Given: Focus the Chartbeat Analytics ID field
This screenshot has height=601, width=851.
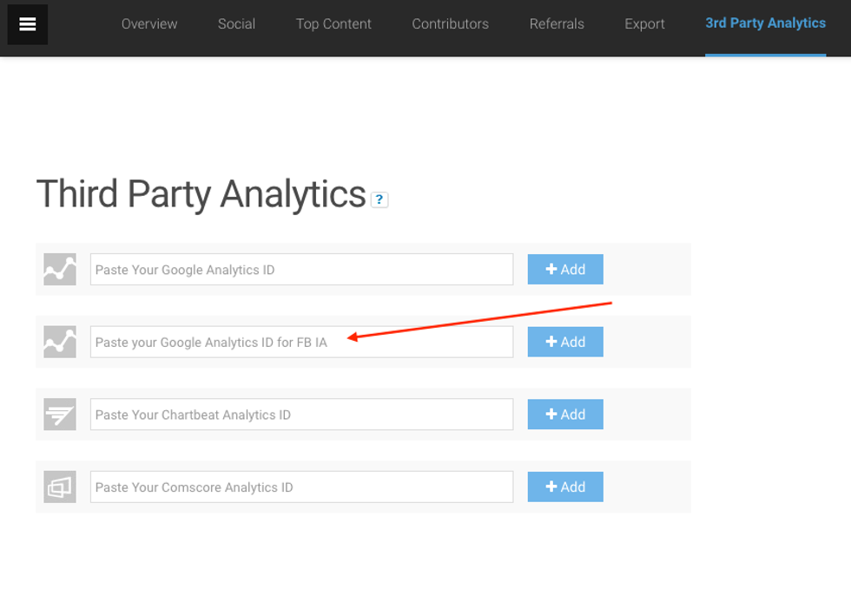Looking at the screenshot, I should coord(301,415).
